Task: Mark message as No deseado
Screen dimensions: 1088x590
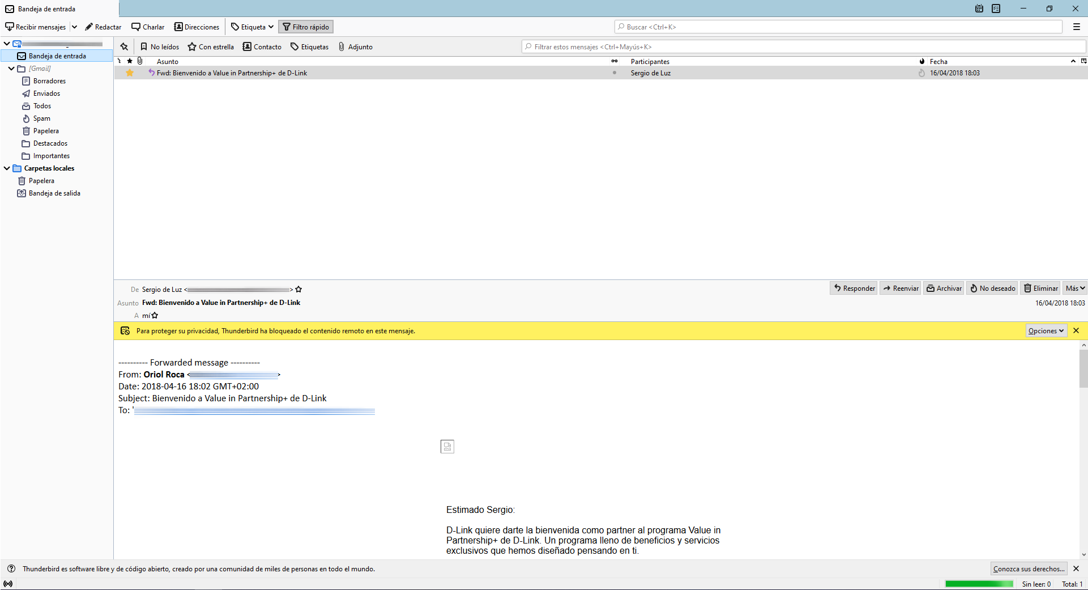Action: pyautogui.click(x=992, y=288)
